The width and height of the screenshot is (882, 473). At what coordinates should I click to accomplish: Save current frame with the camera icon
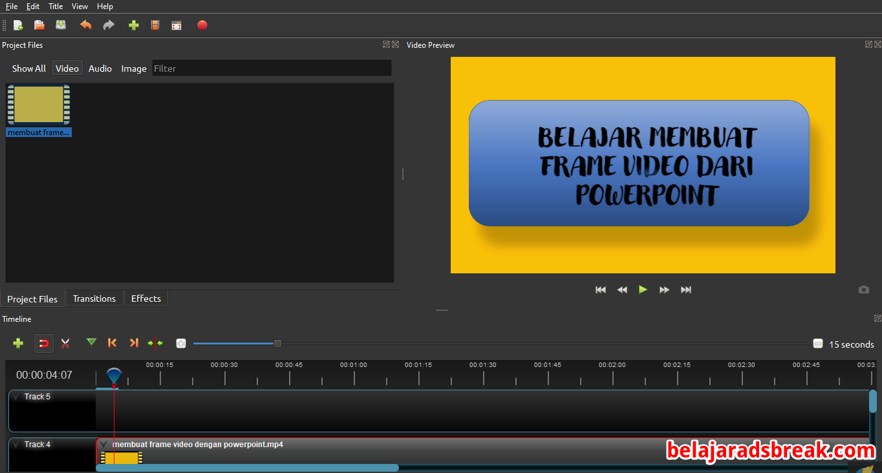(x=864, y=289)
